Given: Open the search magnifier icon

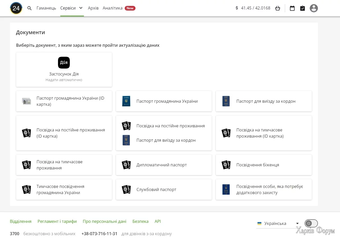Looking at the screenshot, I should pyautogui.click(x=30, y=8).
